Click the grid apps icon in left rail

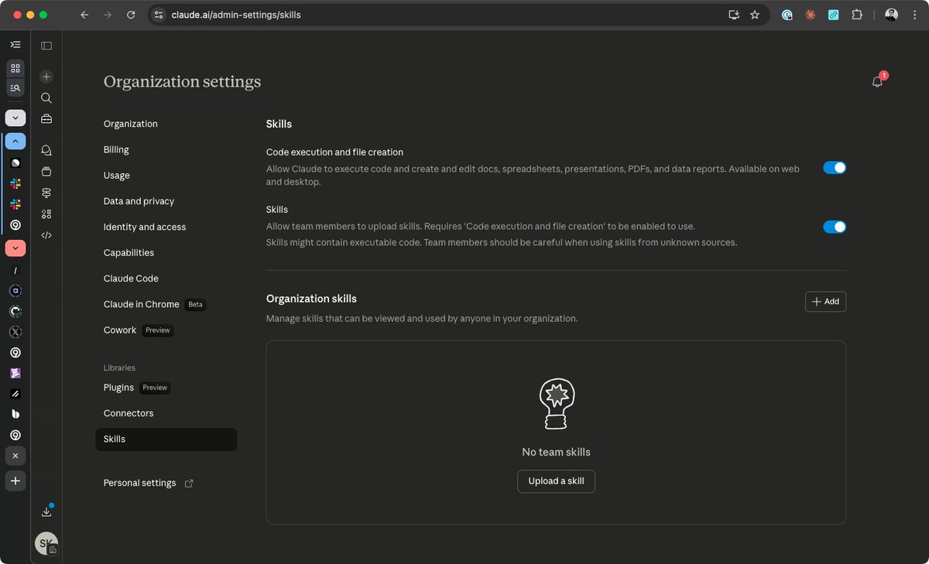coord(15,68)
